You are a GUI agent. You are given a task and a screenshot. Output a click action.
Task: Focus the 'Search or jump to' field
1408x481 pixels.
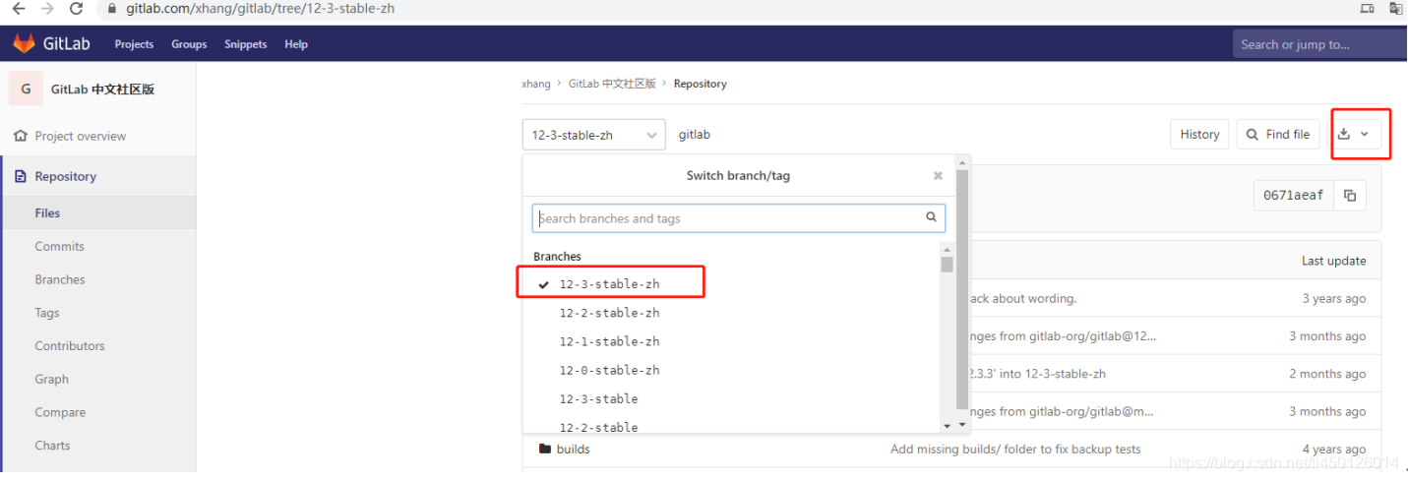click(x=1319, y=44)
